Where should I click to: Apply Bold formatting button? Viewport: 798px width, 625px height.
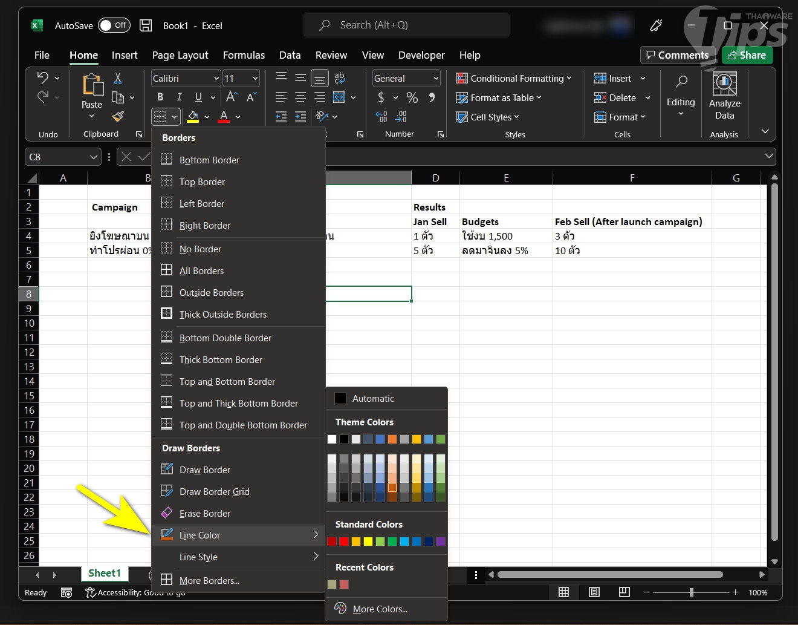pyautogui.click(x=160, y=97)
